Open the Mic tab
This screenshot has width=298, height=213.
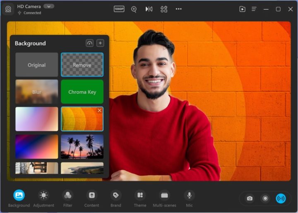coord(189,199)
